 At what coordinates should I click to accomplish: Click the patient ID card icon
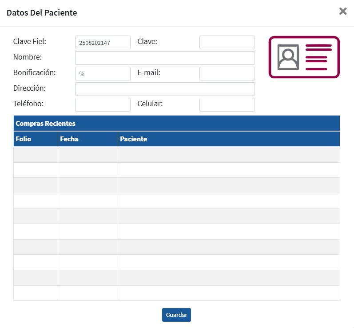(304, 57)
